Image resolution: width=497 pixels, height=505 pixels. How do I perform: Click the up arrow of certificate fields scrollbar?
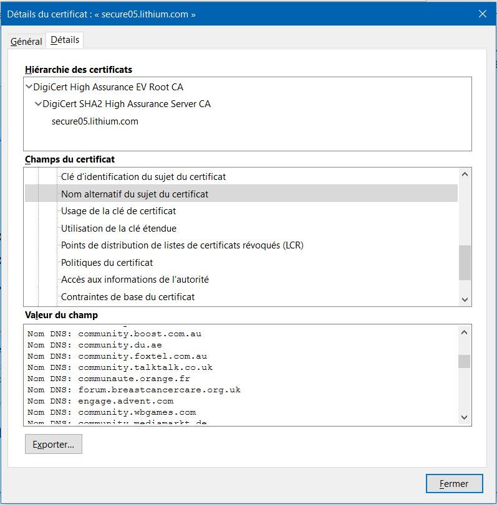(x=465, y=174)
